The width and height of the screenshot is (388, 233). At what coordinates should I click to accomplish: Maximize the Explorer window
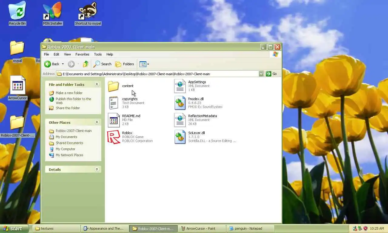(x=270, y=47)
